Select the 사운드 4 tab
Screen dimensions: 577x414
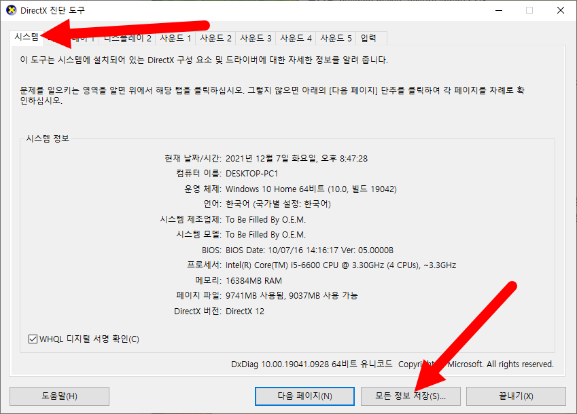click(x=296, y=38)
